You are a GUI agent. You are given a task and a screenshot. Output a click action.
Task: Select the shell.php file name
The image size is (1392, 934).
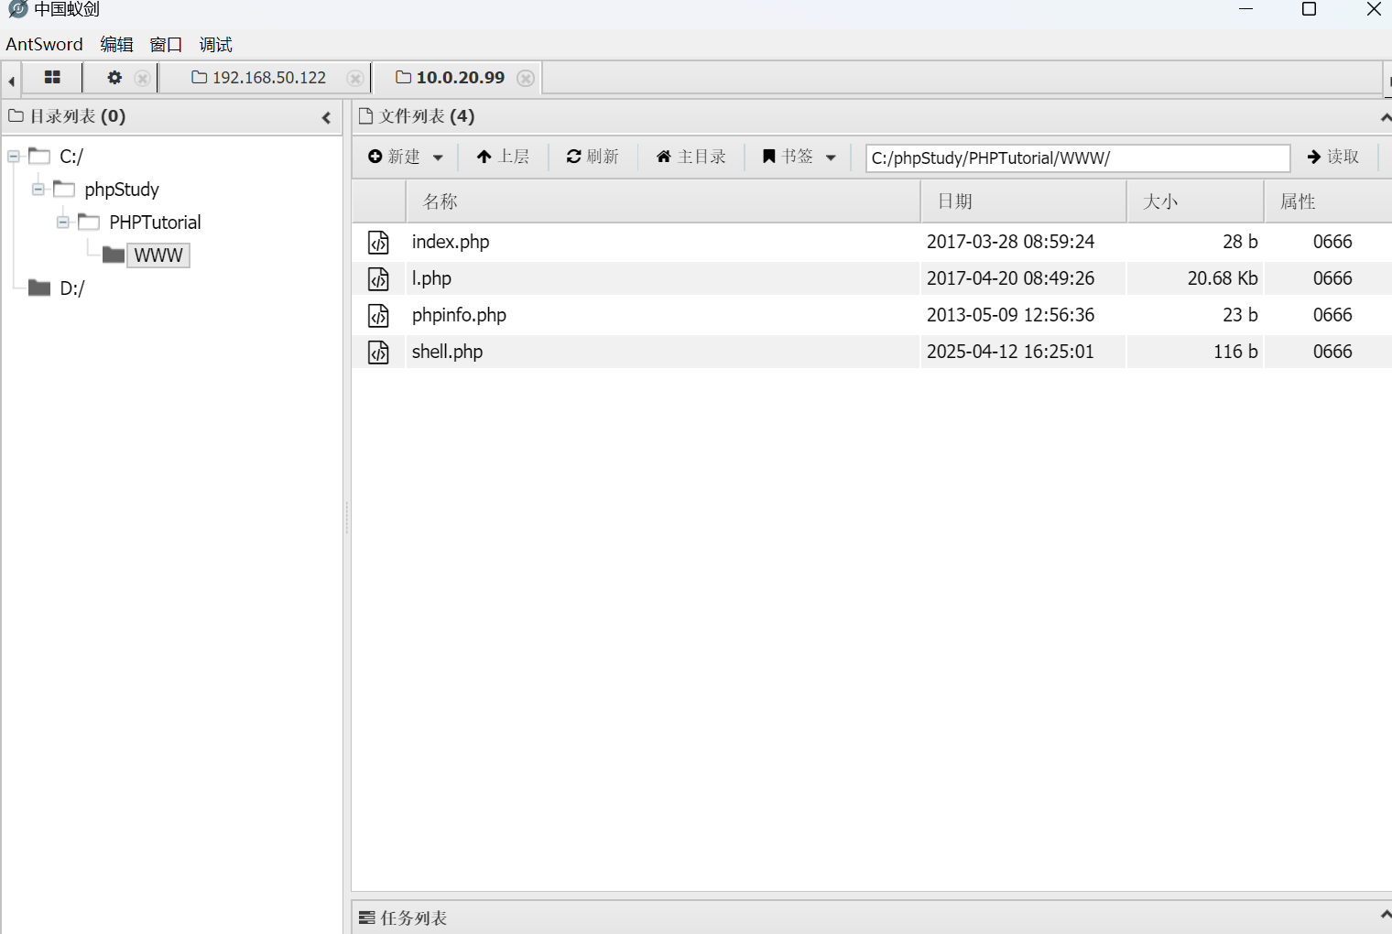[x=447, y=352]
